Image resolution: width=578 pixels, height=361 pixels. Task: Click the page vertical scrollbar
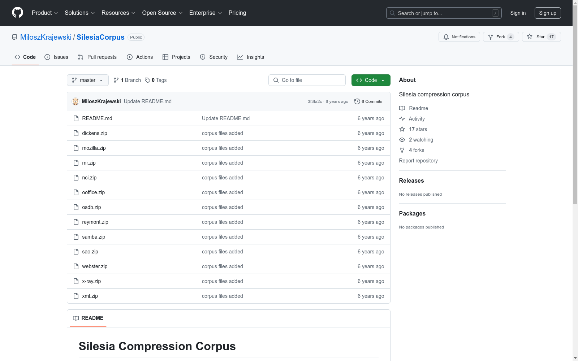coord(575,108)
